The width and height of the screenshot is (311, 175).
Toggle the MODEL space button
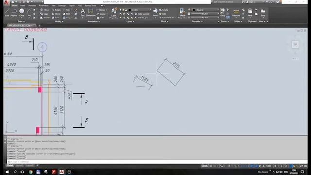coord(205,166)
